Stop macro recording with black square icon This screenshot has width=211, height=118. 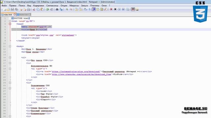click(115, 10)
